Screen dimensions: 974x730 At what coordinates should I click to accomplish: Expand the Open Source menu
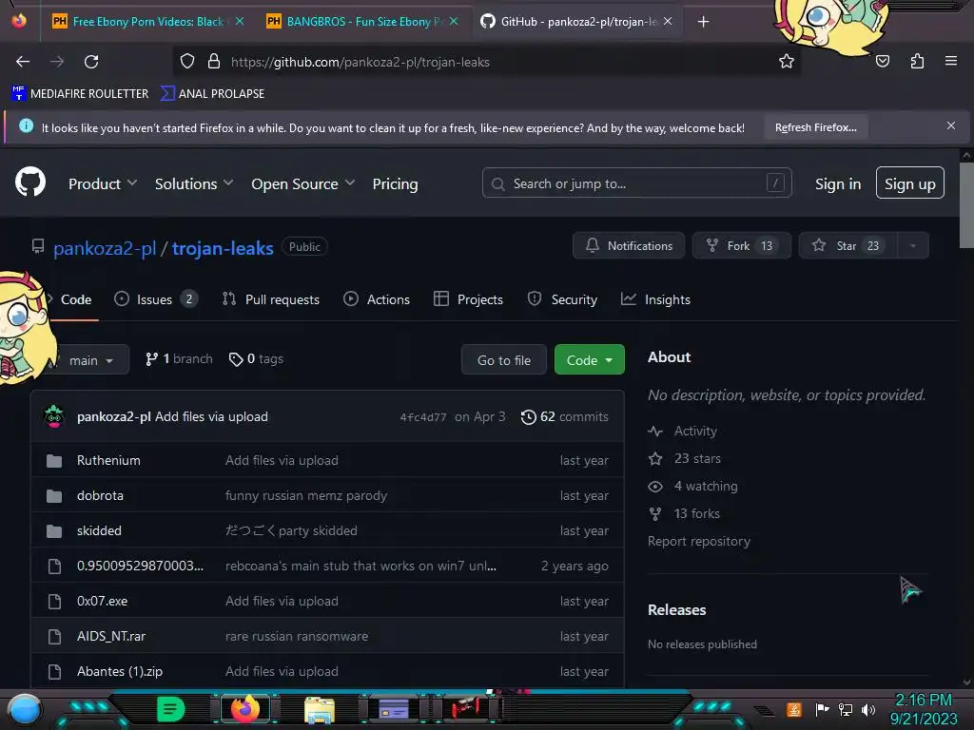(303, 183)
